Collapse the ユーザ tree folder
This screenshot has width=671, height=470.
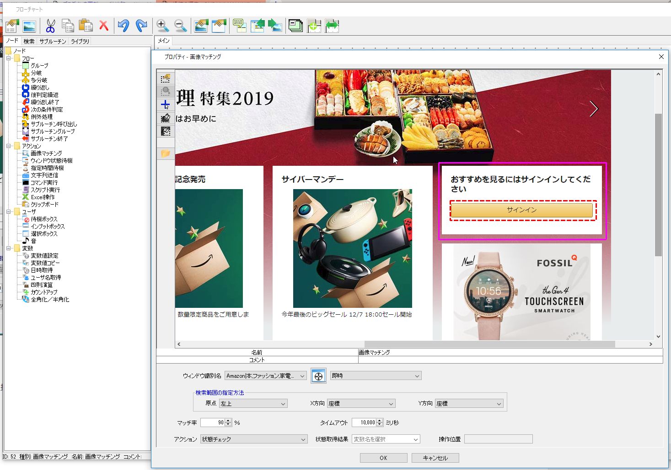8,212
